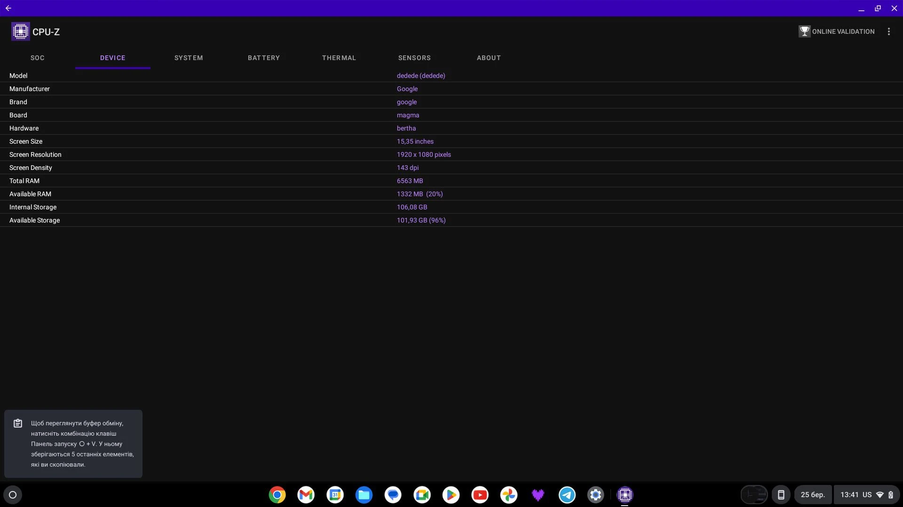Screen dimensions: 903x507
Task: Launch Telegram from the shelf
Action: pos(567,495)
